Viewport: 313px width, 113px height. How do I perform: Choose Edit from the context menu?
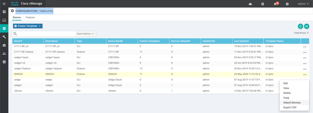coord(294,83)
